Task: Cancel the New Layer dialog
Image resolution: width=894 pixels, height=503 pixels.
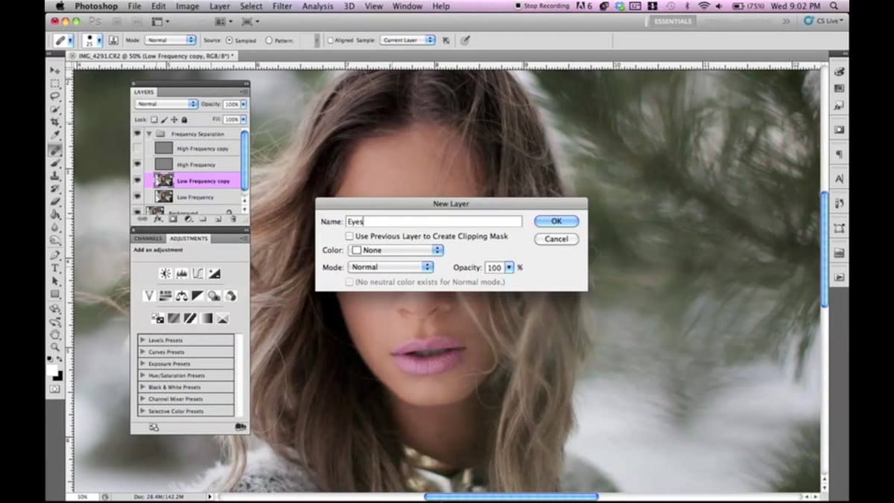Action: point(556,239)
